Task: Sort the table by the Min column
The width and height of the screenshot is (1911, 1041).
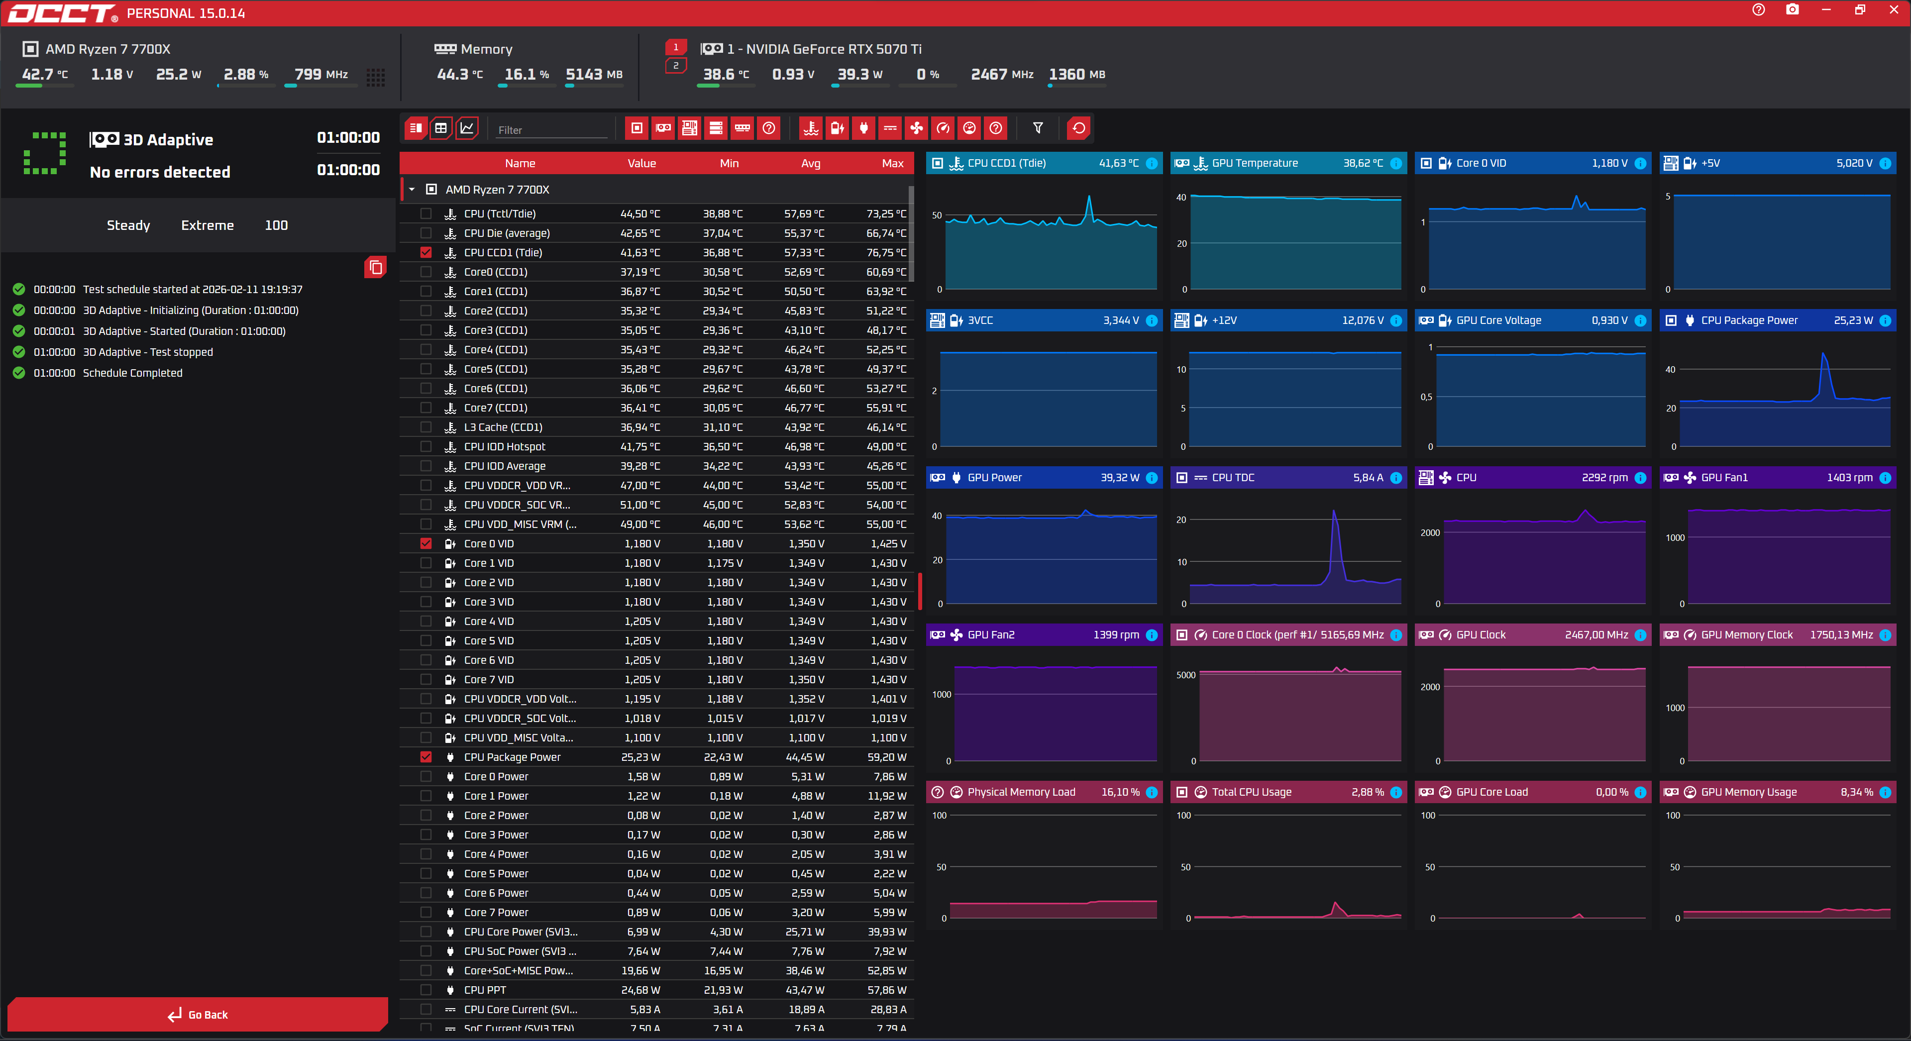Action: click(729, 163)
